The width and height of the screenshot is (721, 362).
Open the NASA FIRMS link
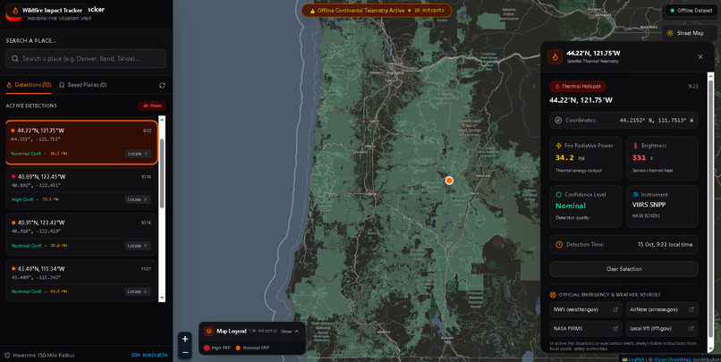(x=585, y=328)
